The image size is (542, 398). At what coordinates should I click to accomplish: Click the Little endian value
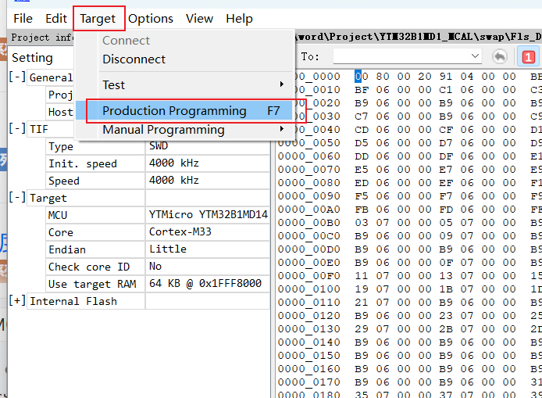pyautogui.click(x=168, y=249)
